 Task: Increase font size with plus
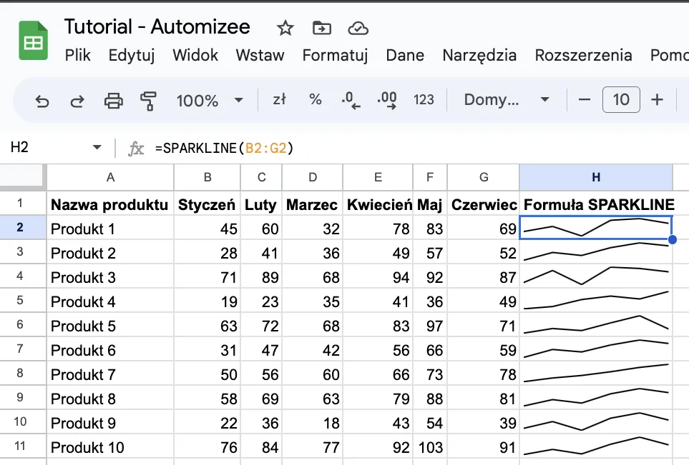657,99
